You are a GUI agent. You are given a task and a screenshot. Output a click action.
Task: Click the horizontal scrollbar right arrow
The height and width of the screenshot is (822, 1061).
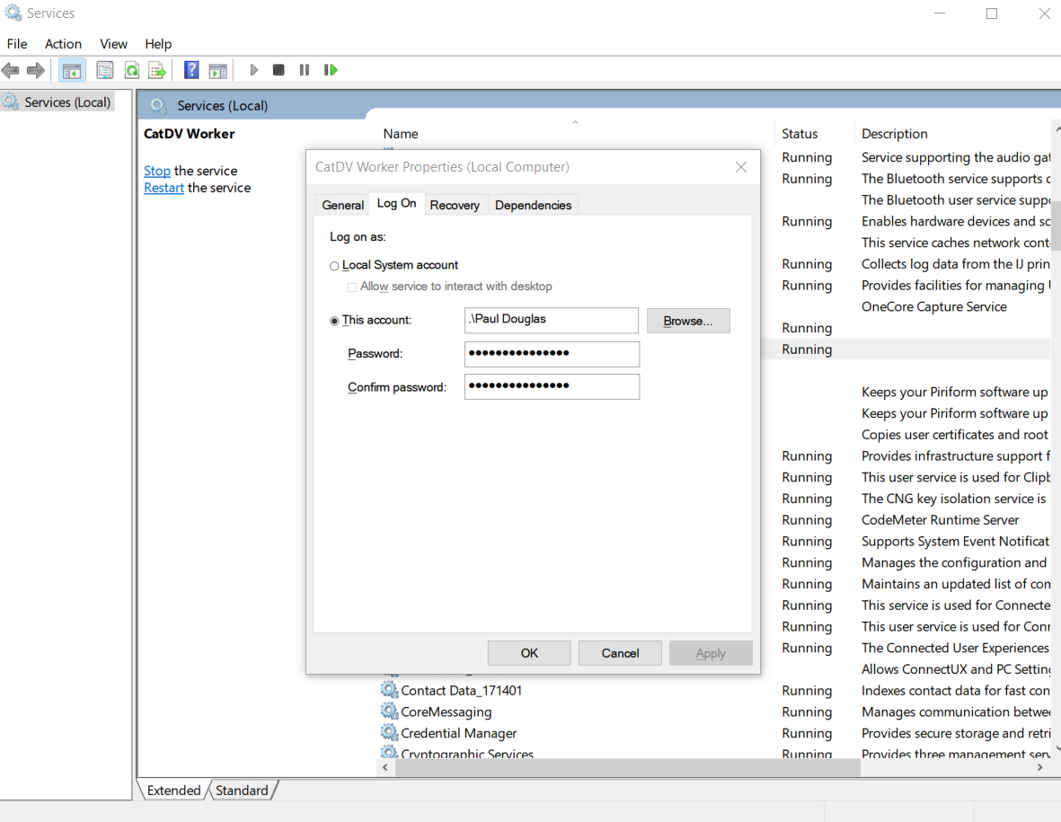1040,767
